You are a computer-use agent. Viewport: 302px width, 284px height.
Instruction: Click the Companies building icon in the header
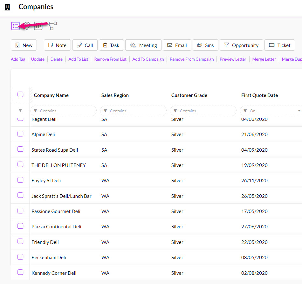(x=7, y=7)
